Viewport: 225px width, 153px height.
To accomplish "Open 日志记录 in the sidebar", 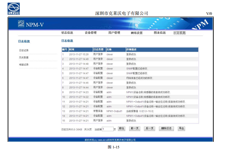I will coord(24,50).
